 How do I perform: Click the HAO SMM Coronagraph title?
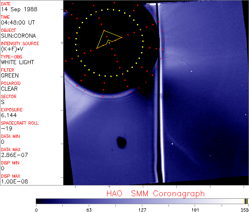[x=155, y=193]
